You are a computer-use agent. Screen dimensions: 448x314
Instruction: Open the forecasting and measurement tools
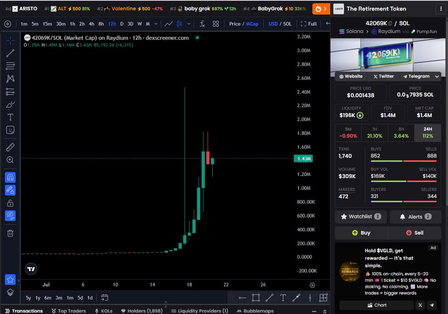[x=10, y=92]
